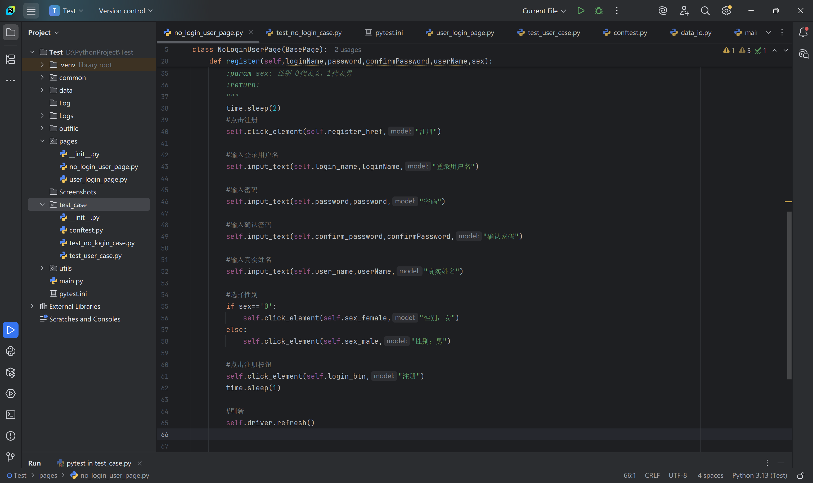Toggle the file read-only lock icon
The height and width of the screenshot is (483, 813).
[x=801, y=475]
